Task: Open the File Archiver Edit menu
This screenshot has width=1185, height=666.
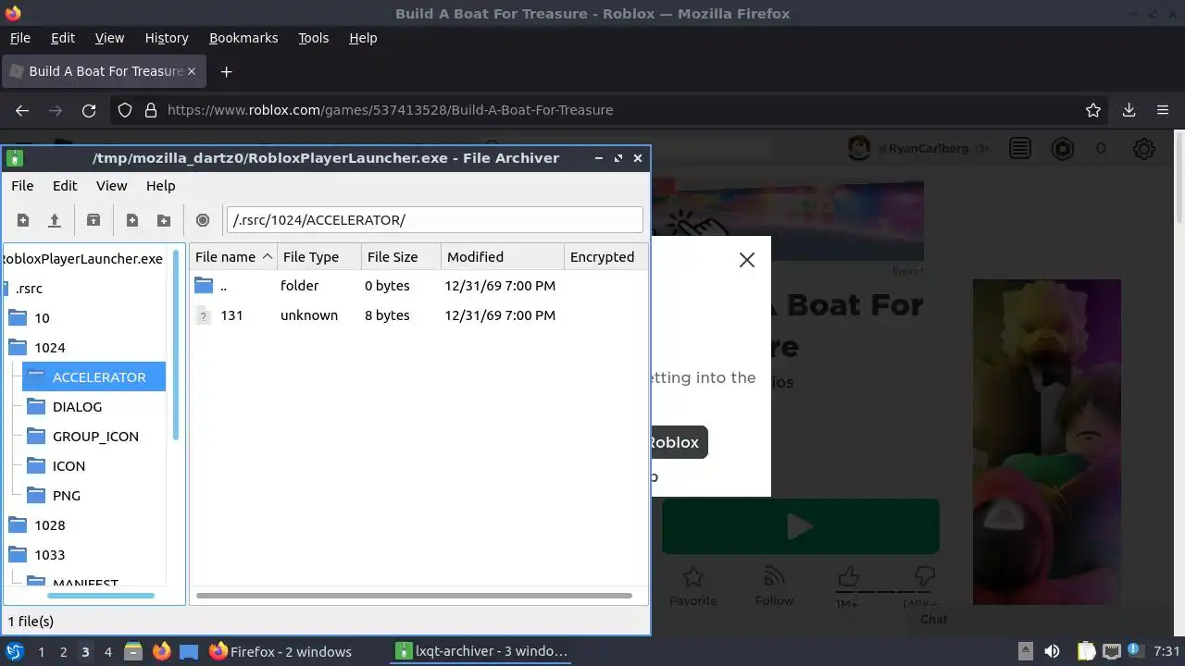Action: click(65, 186)
